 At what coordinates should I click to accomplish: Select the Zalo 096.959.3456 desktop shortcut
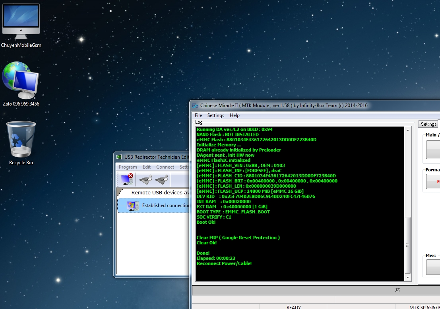[21, 83]
